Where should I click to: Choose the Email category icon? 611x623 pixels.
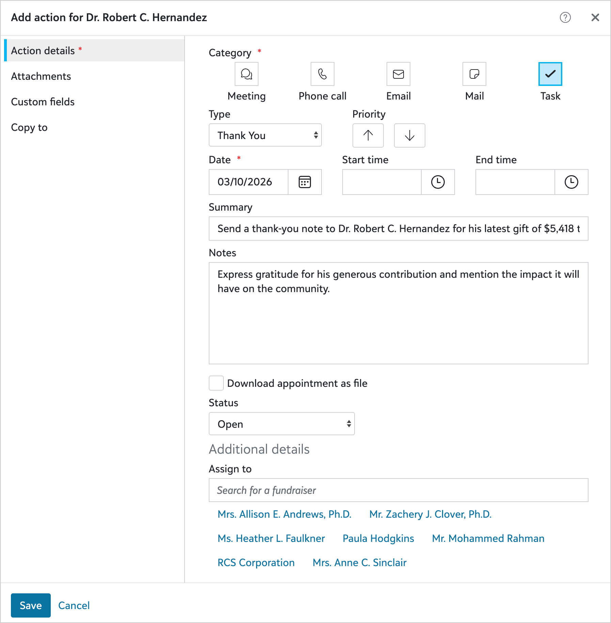click(398, 74)
